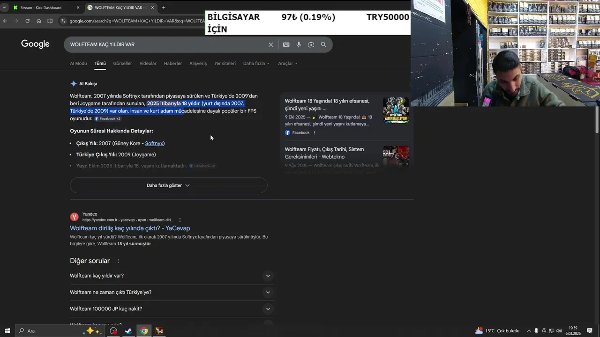Open the on-screen keyboard input tool

(286, 44)
